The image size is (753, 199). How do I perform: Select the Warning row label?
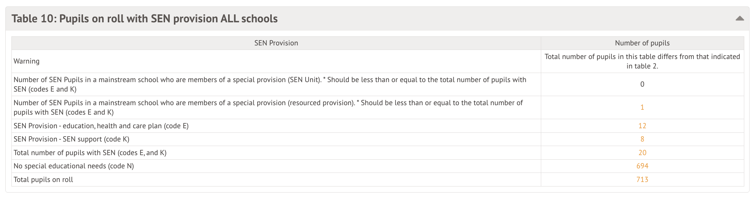click(x=27, y=61)
